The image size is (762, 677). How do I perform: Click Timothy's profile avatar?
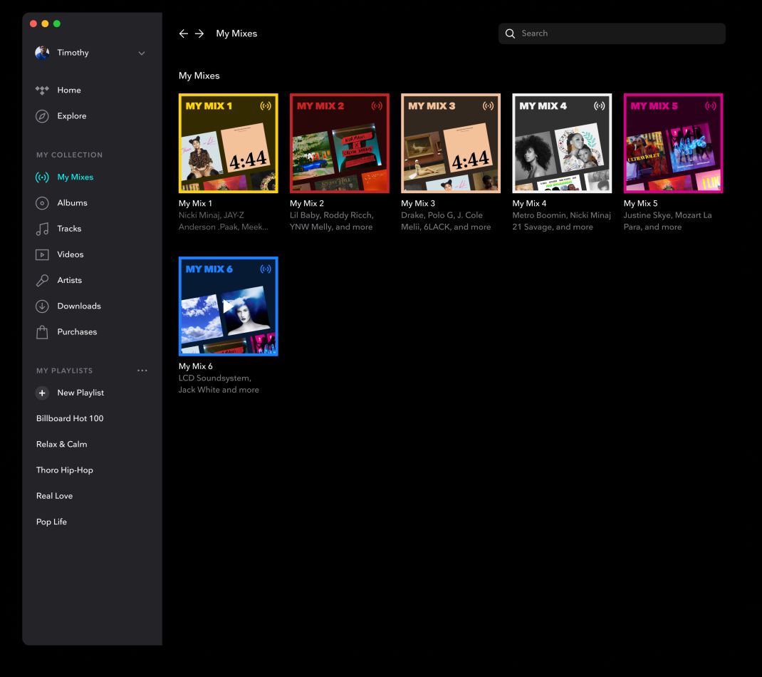tap(42, 53)
